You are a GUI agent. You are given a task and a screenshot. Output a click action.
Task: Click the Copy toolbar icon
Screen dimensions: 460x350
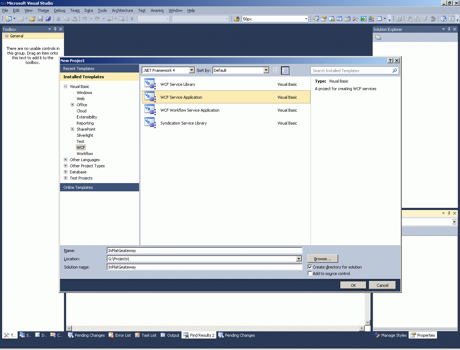tap(66, 19)
